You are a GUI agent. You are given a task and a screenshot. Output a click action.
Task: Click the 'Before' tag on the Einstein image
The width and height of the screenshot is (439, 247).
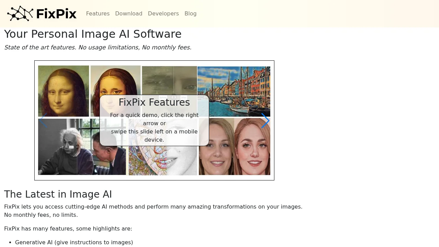point(71,147)
